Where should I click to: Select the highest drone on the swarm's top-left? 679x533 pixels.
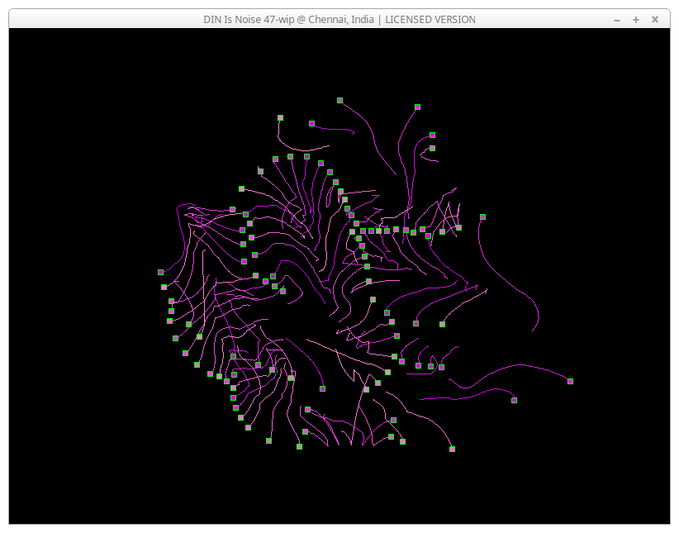pyautogui.click(x=280, y=117)
